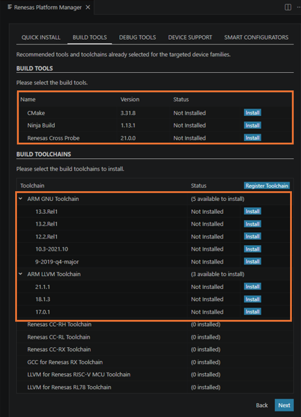301x417 pixels.
Task: Expand LLVM for Renesas RISC-V MCU Toolchain
Action: point(155,374)
